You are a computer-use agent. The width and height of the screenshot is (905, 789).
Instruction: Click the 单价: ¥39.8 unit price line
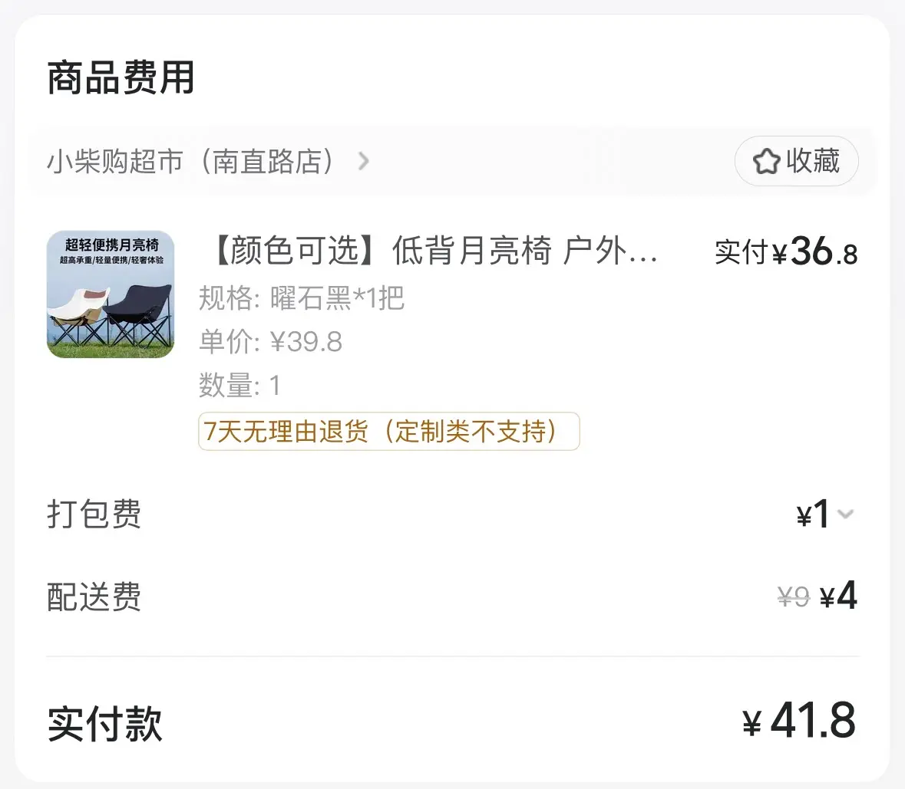pos(270,341)
